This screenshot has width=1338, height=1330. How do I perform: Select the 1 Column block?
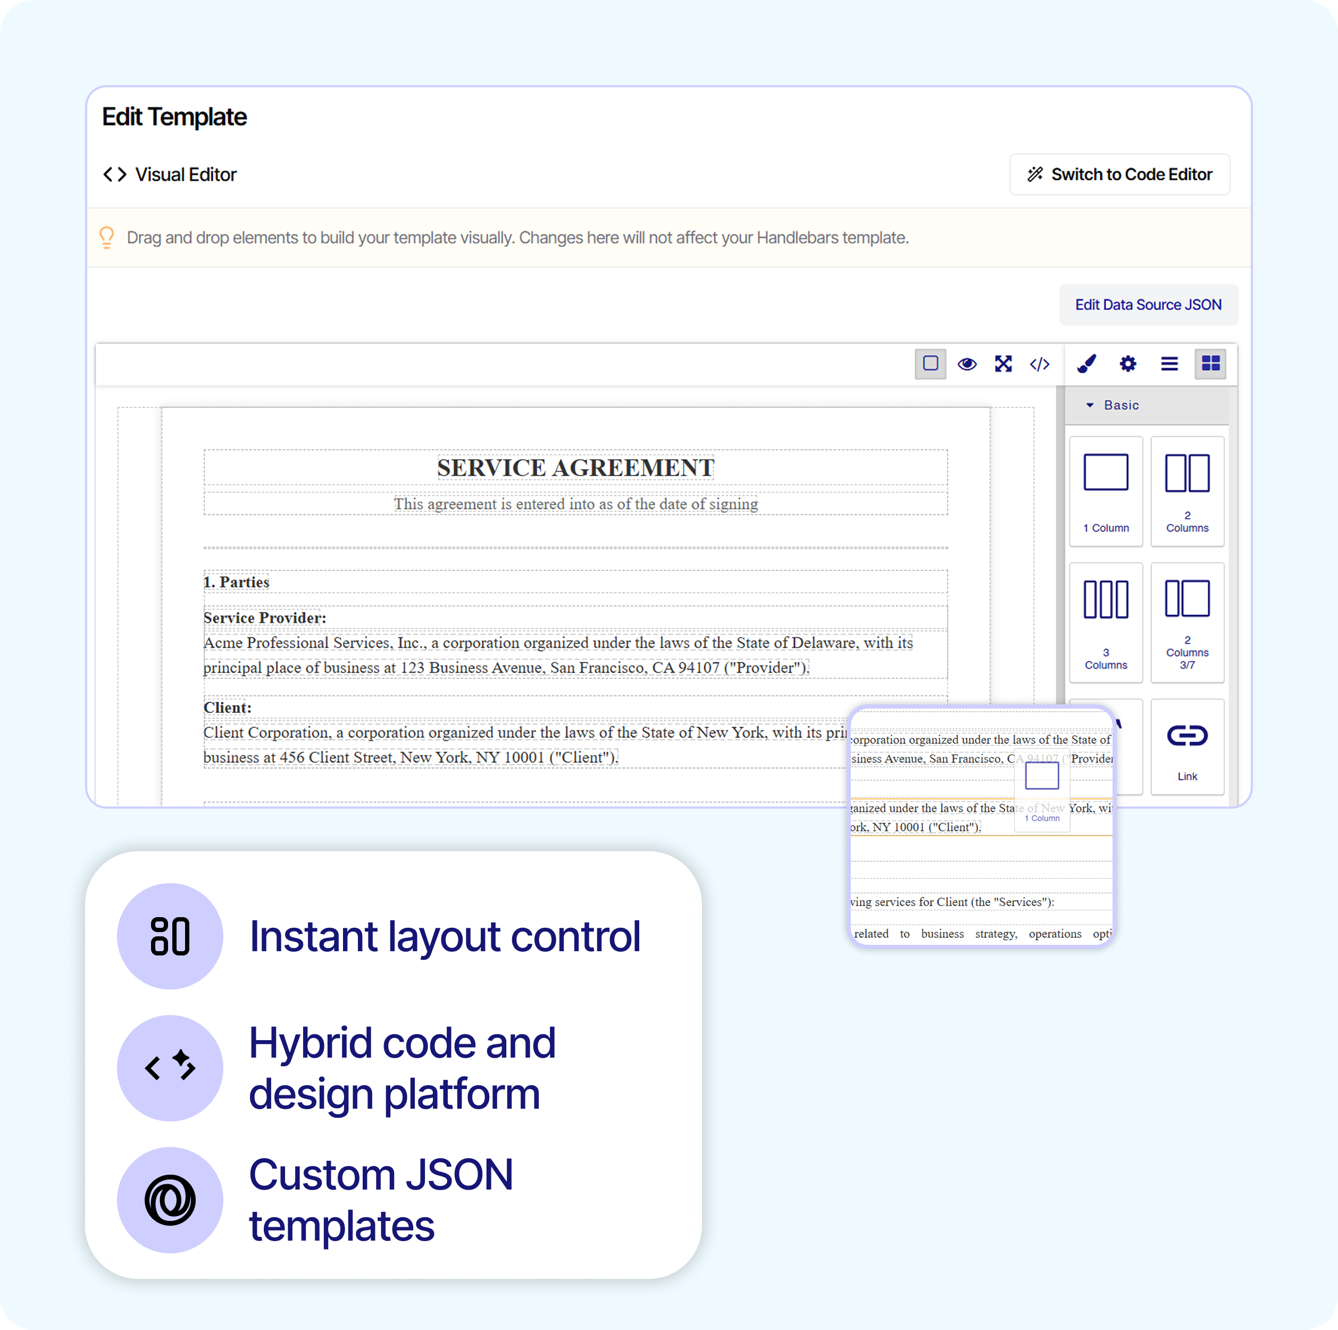click(1105, 492)
